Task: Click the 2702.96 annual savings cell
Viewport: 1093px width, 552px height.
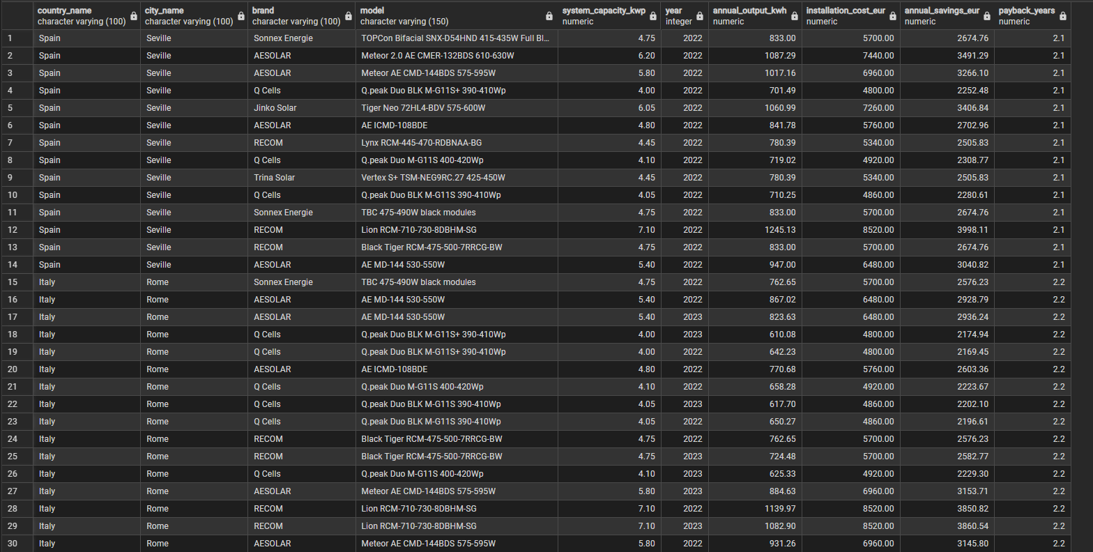Action: [947, 125]
